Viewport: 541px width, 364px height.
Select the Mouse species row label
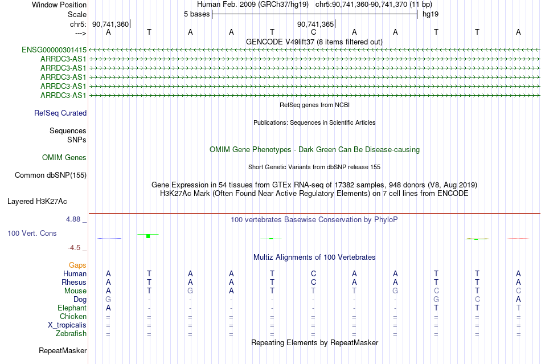76,291
